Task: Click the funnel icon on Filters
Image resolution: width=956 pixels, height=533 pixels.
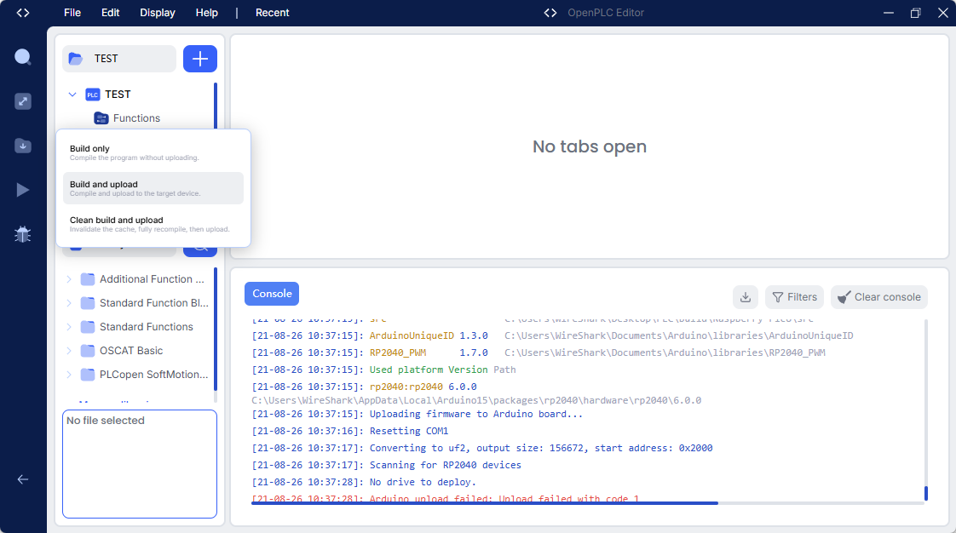Action: pyautogui.click(x=777, y=297)
